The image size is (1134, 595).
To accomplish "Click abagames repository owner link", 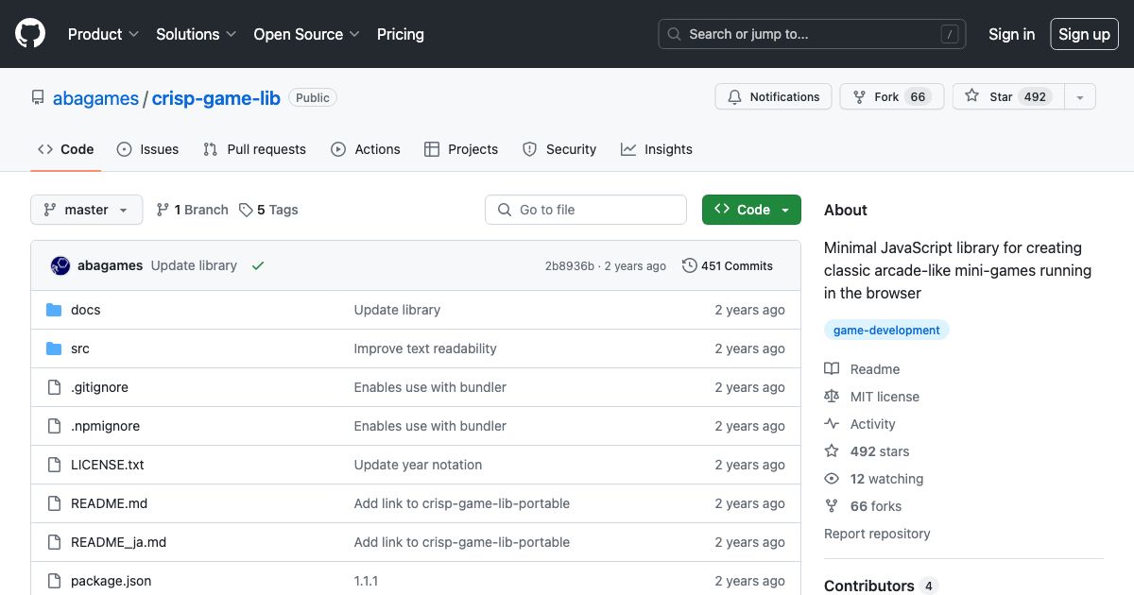I will [95, 97].
